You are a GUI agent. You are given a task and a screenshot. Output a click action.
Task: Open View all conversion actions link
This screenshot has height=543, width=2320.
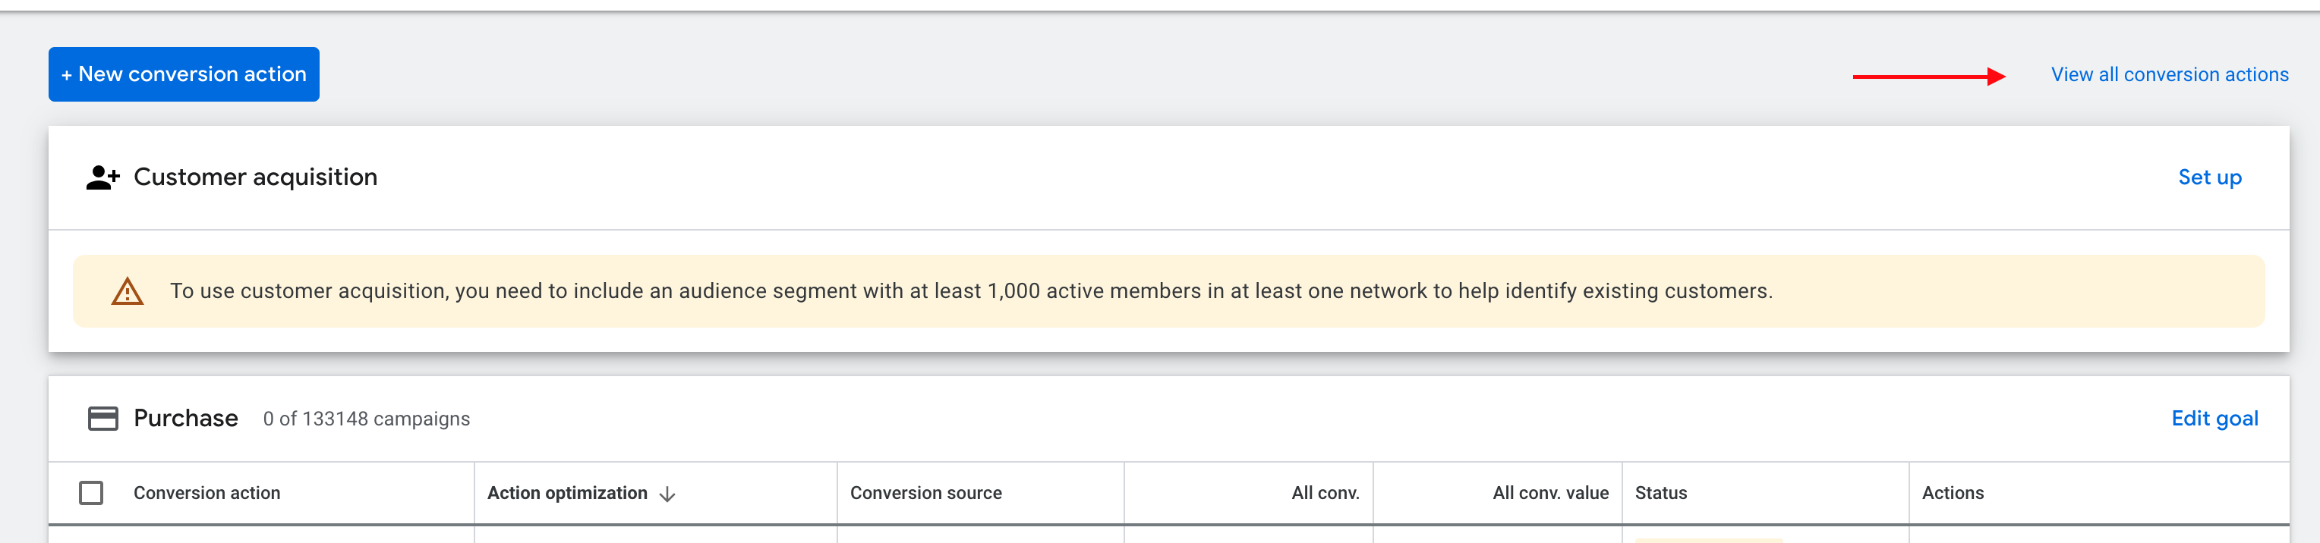[2169, 74]
